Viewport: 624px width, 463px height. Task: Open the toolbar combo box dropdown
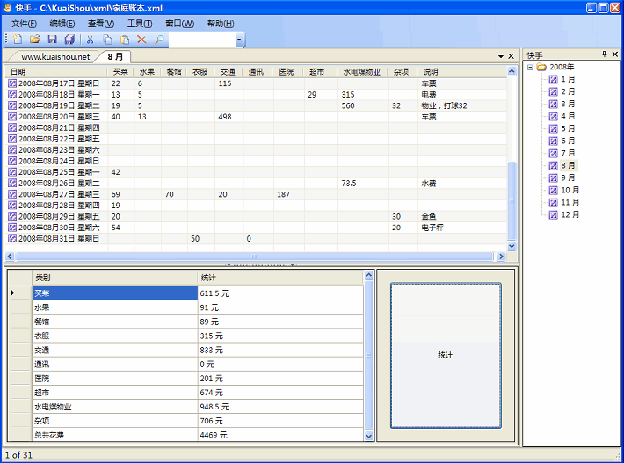coord(239,40)
